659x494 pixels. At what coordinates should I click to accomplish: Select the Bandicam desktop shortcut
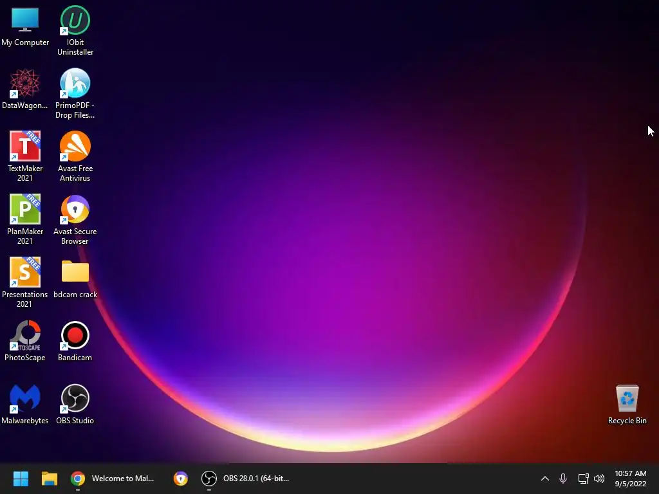(75, 341)
